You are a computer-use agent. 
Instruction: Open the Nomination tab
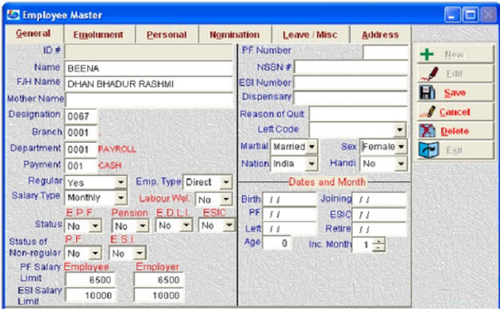[235, 35]
